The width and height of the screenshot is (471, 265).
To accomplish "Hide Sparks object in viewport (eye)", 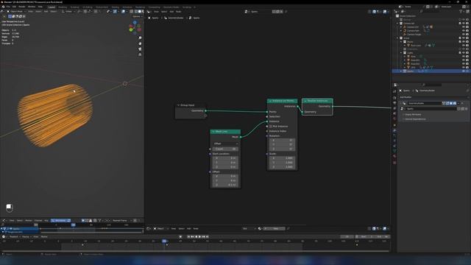I will coord(464,71).
